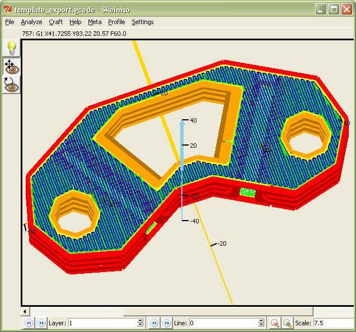Expand the Profile menu

pyautogui.click(x=116, y=22)
